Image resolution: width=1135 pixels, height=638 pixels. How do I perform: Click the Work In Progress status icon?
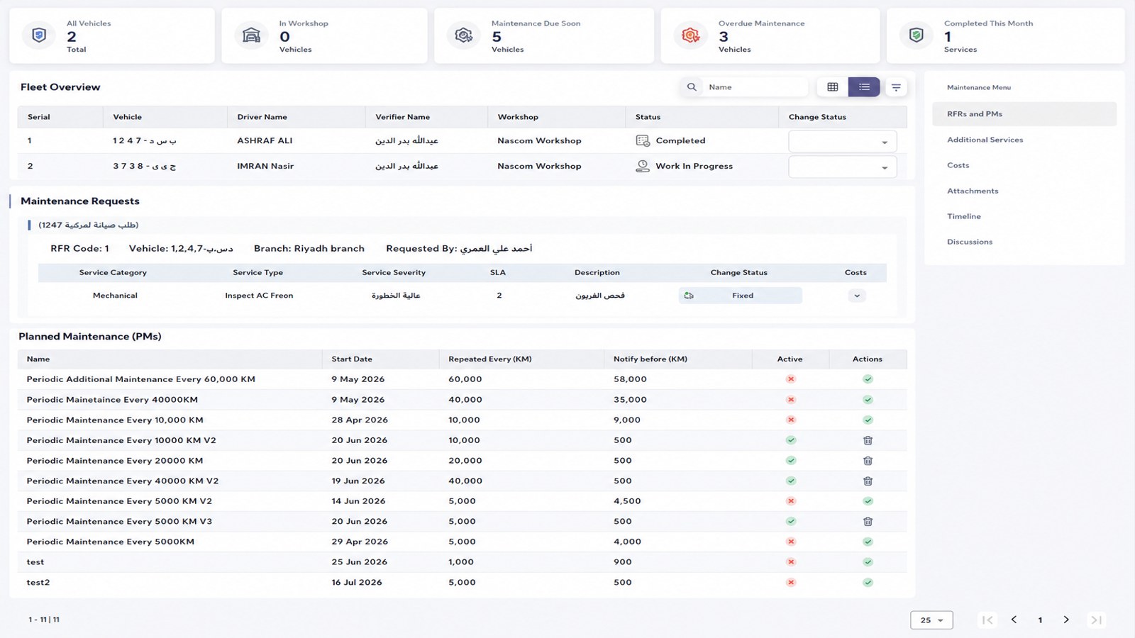click(x=643, y=166)
